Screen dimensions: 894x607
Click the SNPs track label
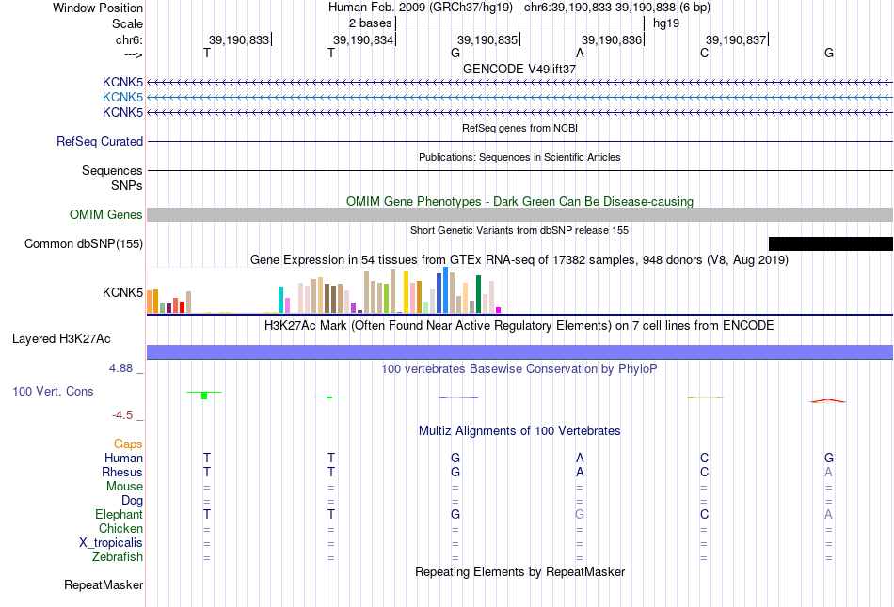[x=127, y=186]
